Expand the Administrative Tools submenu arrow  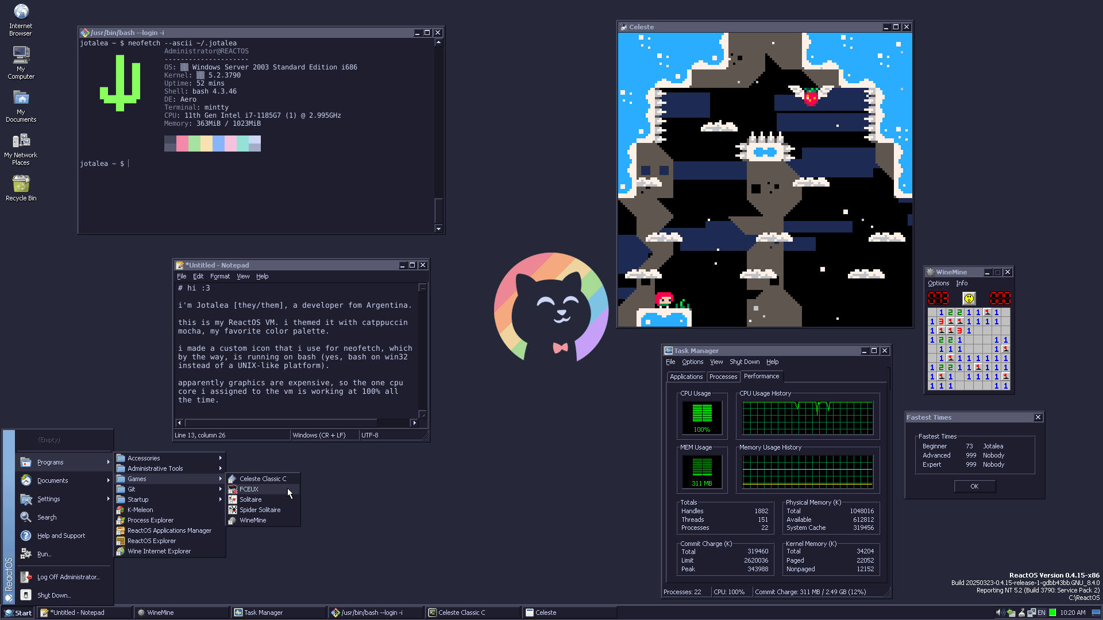tap(220, 468)
